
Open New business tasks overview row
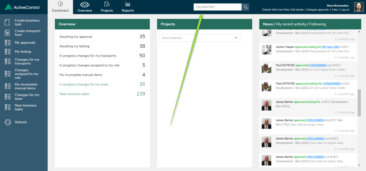102,94
